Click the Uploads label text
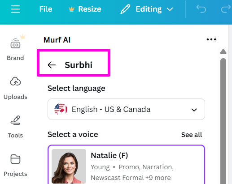 [x=15, y=97]
